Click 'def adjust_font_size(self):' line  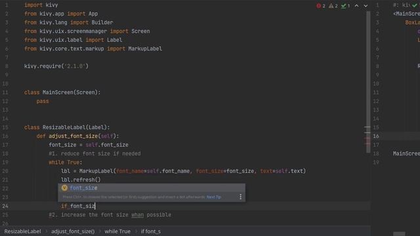(77, 136)
